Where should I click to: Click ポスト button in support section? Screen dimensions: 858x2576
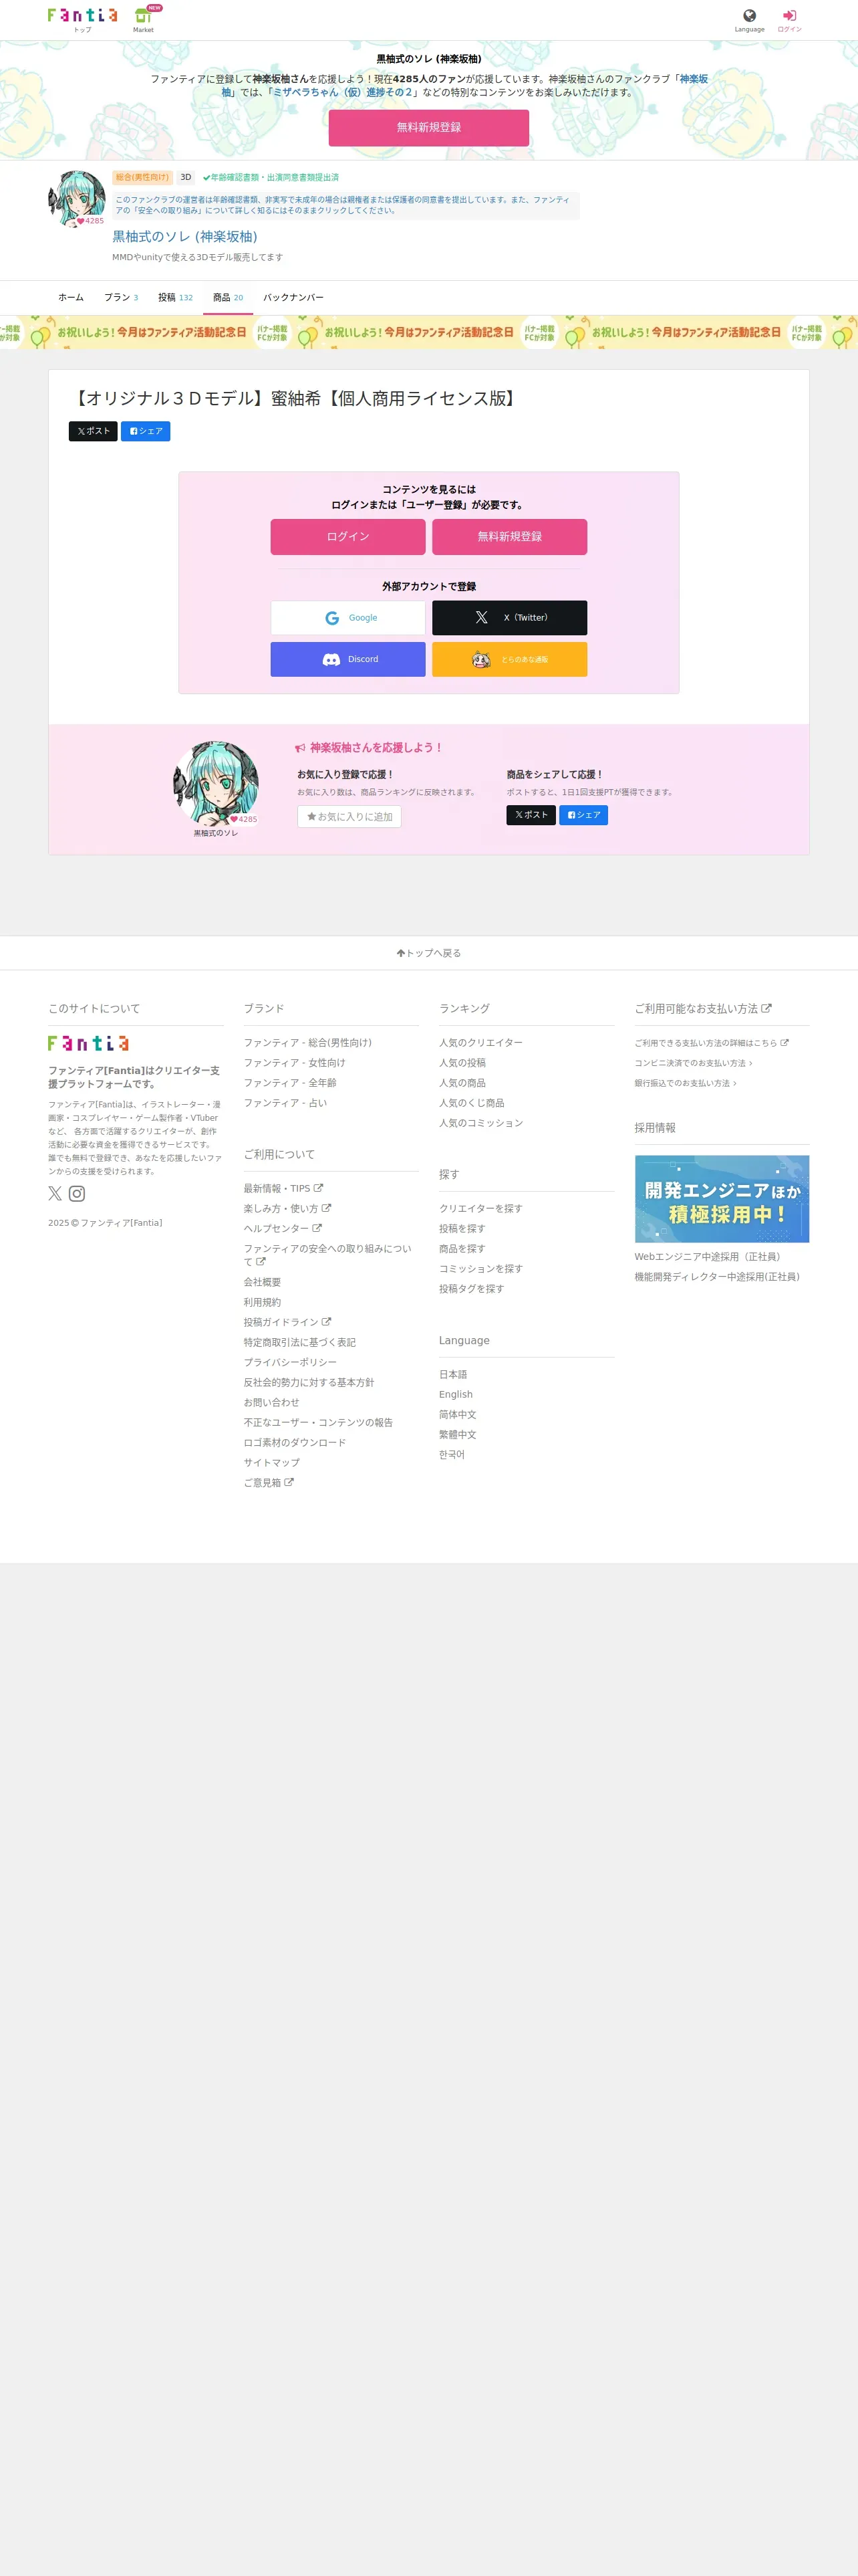click(x=531, y=815)
